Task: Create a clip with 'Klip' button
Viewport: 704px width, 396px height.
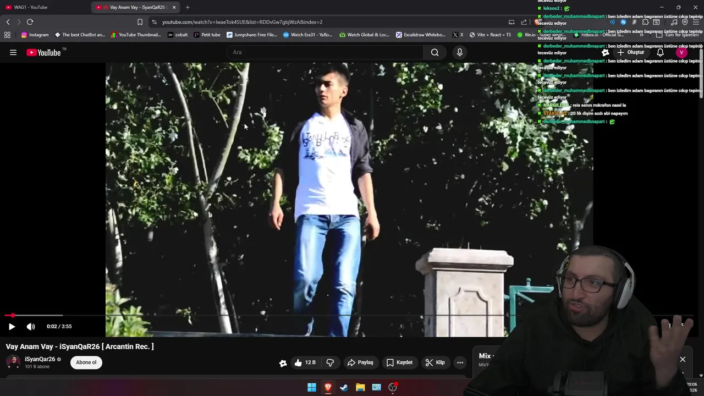Action: coord(435,362)
